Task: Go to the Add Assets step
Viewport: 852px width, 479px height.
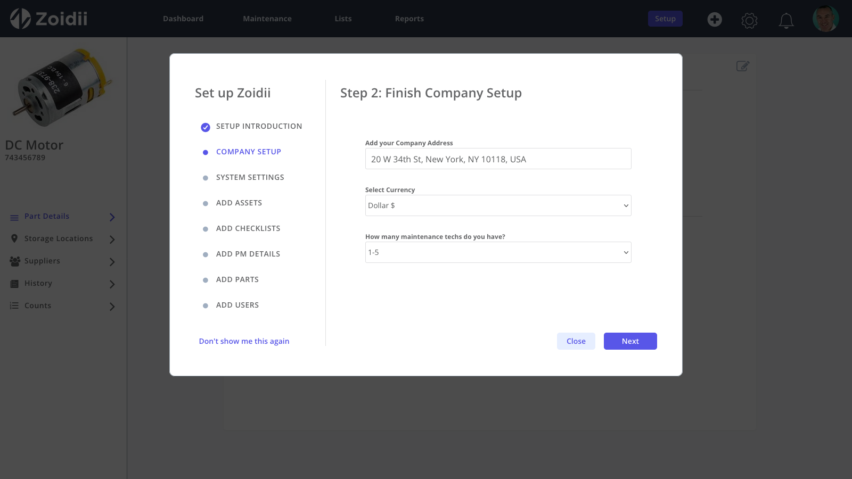Action: 239,203
